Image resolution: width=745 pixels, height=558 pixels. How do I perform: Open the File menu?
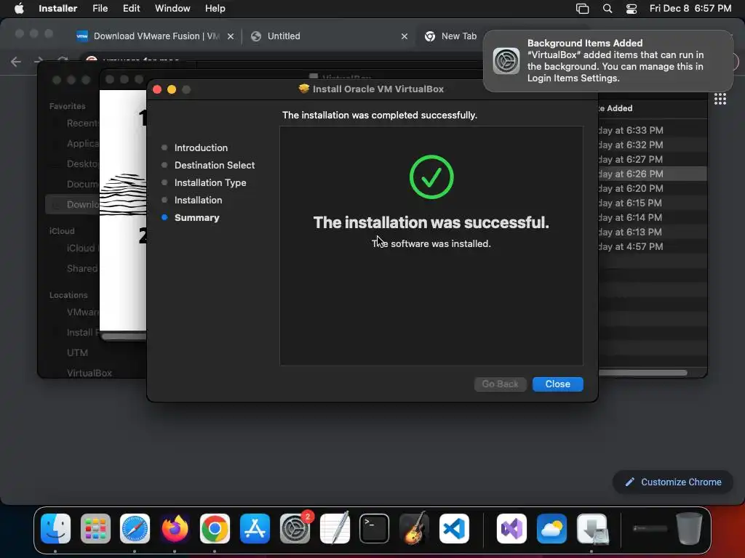pos(100,9)
